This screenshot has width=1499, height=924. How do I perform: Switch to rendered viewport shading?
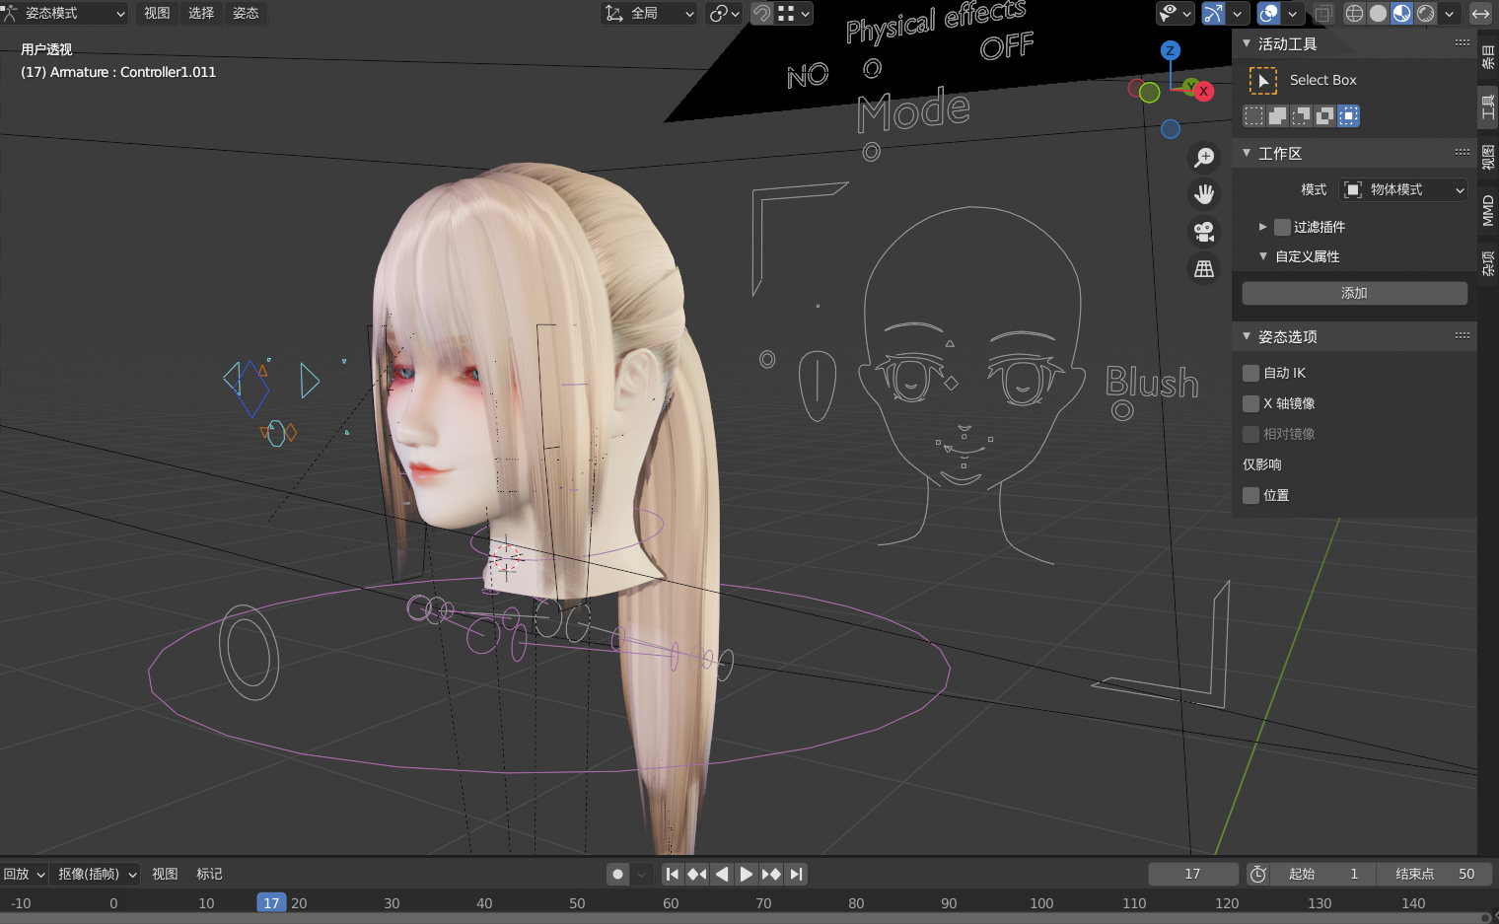(1425, 13)
